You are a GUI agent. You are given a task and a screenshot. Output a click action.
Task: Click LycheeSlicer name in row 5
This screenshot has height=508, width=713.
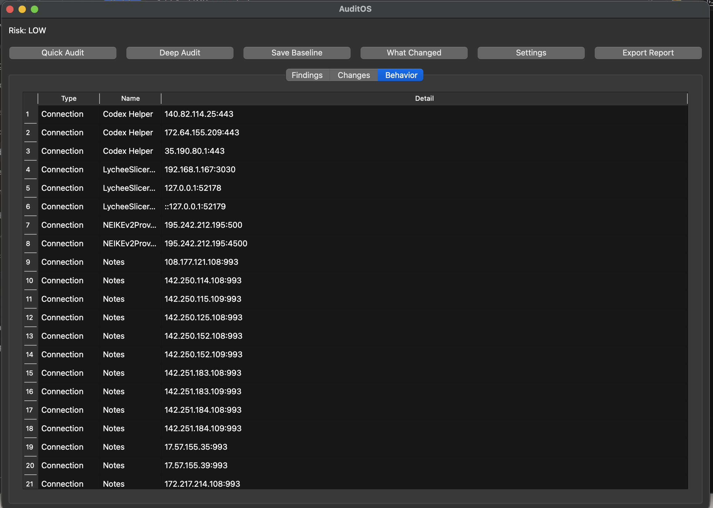point(130,188)
